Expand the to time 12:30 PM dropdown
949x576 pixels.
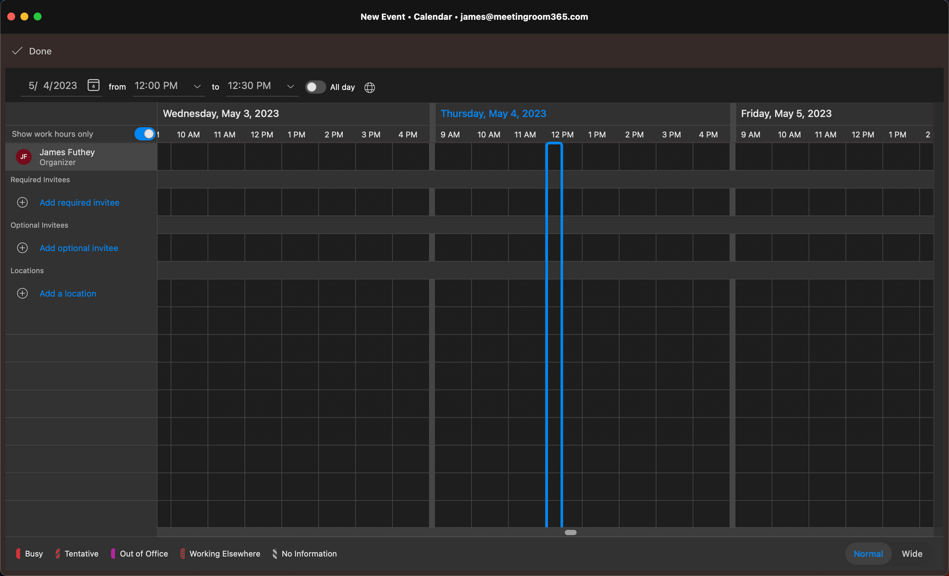coord(290,86)
